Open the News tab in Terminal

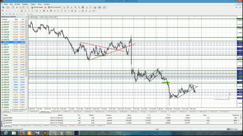tap(37, 126)
